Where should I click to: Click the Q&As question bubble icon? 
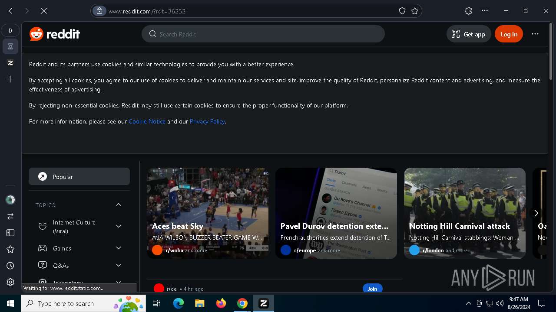click(43, 265)
